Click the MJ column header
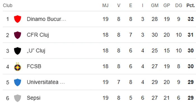This screenshot has width=196, height=103. coord(105,5)
